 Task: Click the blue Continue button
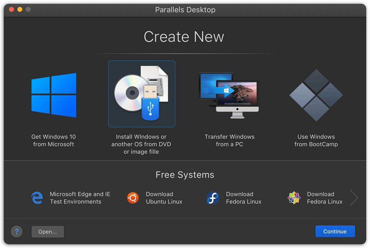tap(335, 231)
